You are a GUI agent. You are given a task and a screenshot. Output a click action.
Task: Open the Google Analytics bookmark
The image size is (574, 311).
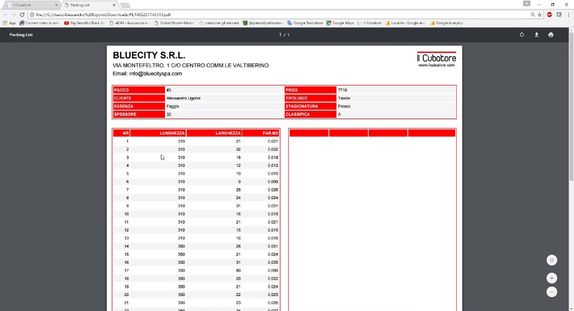[x=447, y=23]
